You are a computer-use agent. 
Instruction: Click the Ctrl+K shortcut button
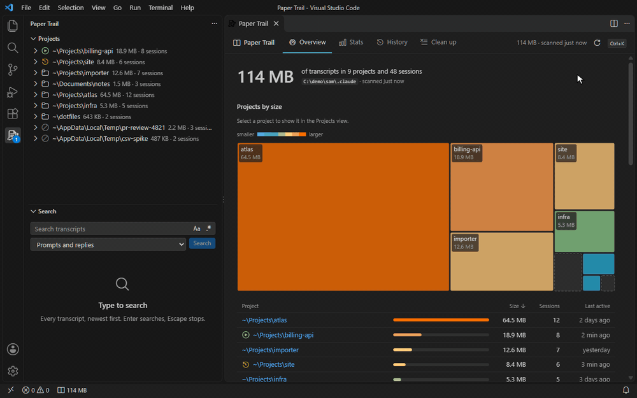click(x=617, y=43)
